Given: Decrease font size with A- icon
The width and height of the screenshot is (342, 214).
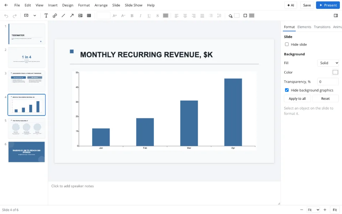Looking at the screenshot, I should (123, 15).
